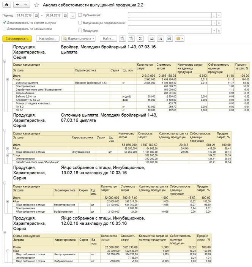Enable Выпускающее подразделение filter checkbox
252x267 pixels.
coord(80,23)
